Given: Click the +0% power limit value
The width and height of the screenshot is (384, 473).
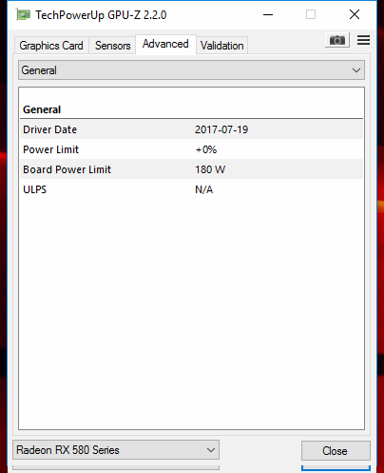Looking at the screenshot, I should pyautogui.click(x=206, y=149).
